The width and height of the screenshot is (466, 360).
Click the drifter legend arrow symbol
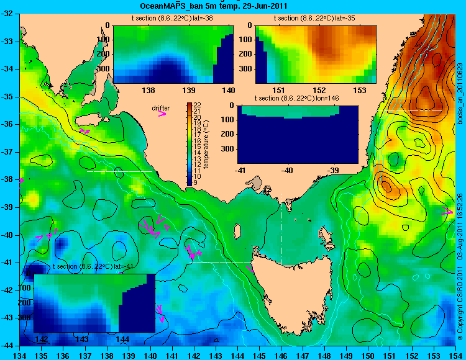162,114
